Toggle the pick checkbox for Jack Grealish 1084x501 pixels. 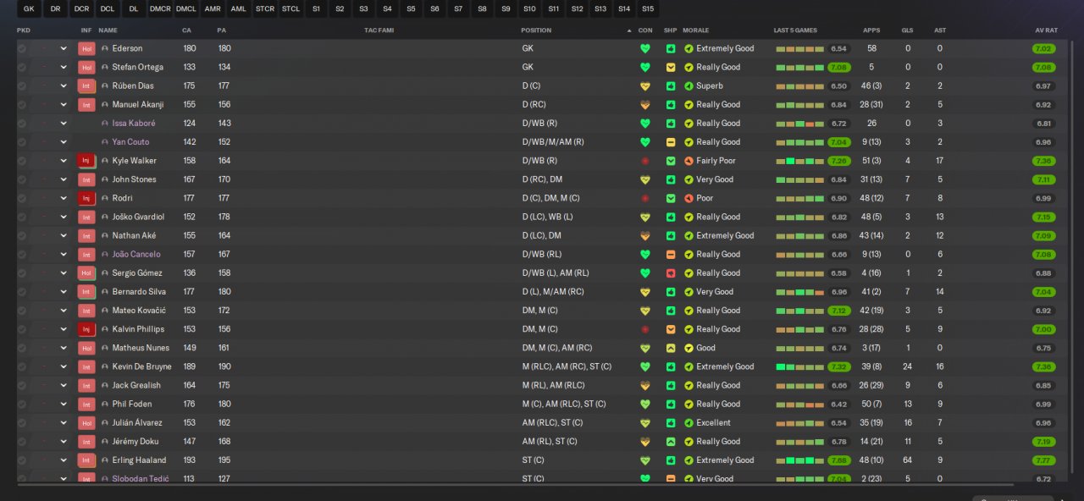coord(22,385)
